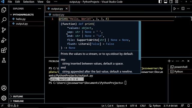Open the File menu
The image size is (192, 108).
(10, 2)
